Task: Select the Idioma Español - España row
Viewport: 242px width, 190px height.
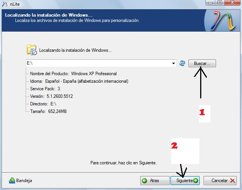Action: tap(79, 81)
